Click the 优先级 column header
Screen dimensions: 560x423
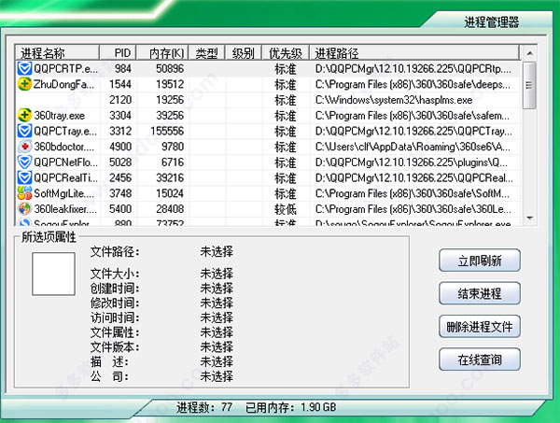pos(286,53)
